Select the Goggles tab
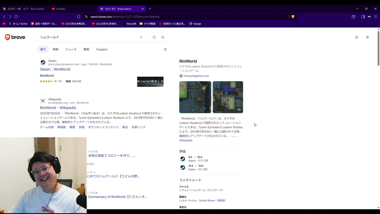 102,49
